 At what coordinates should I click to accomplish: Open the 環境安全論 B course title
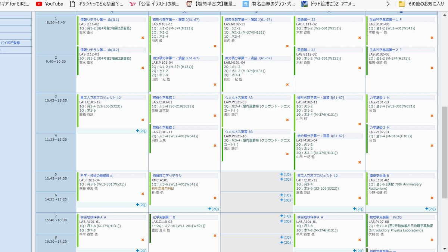tap(379, 175)
